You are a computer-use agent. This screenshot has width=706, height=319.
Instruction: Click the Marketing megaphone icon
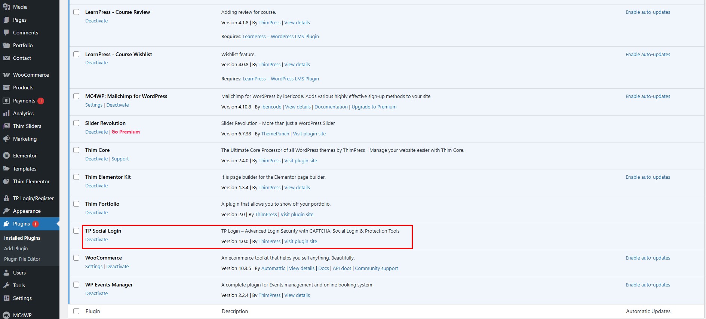point(6,139)
